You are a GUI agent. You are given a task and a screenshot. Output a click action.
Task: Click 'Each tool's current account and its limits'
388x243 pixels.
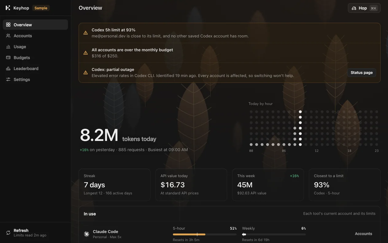339,214
